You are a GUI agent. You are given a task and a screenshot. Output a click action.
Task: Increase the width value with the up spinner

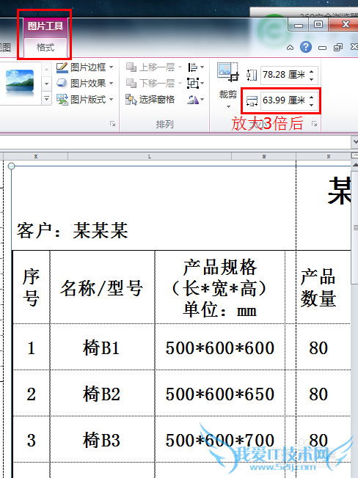(x=311, y=97)
